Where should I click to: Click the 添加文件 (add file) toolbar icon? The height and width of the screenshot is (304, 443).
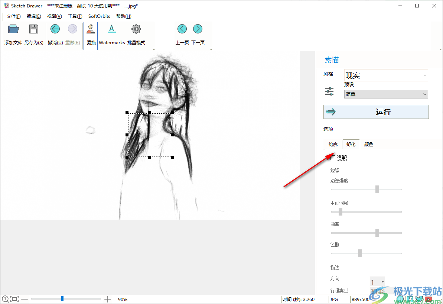pos(13,29)
